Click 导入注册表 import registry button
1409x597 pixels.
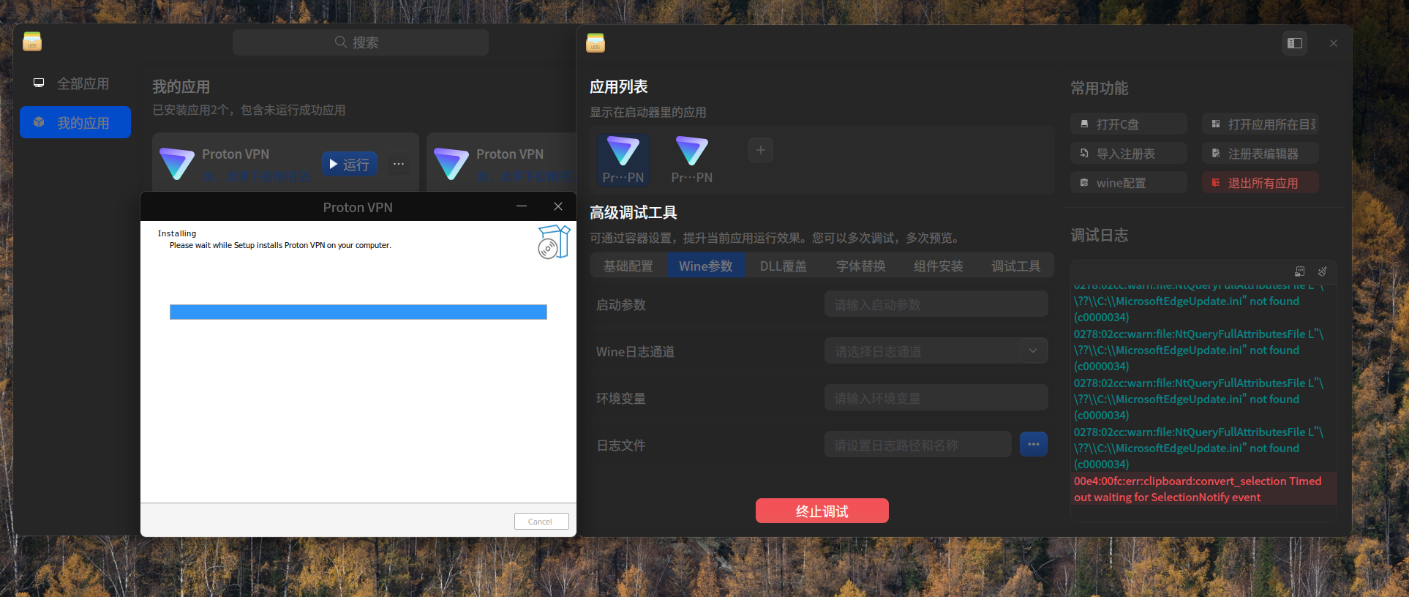click(1129, 154)
